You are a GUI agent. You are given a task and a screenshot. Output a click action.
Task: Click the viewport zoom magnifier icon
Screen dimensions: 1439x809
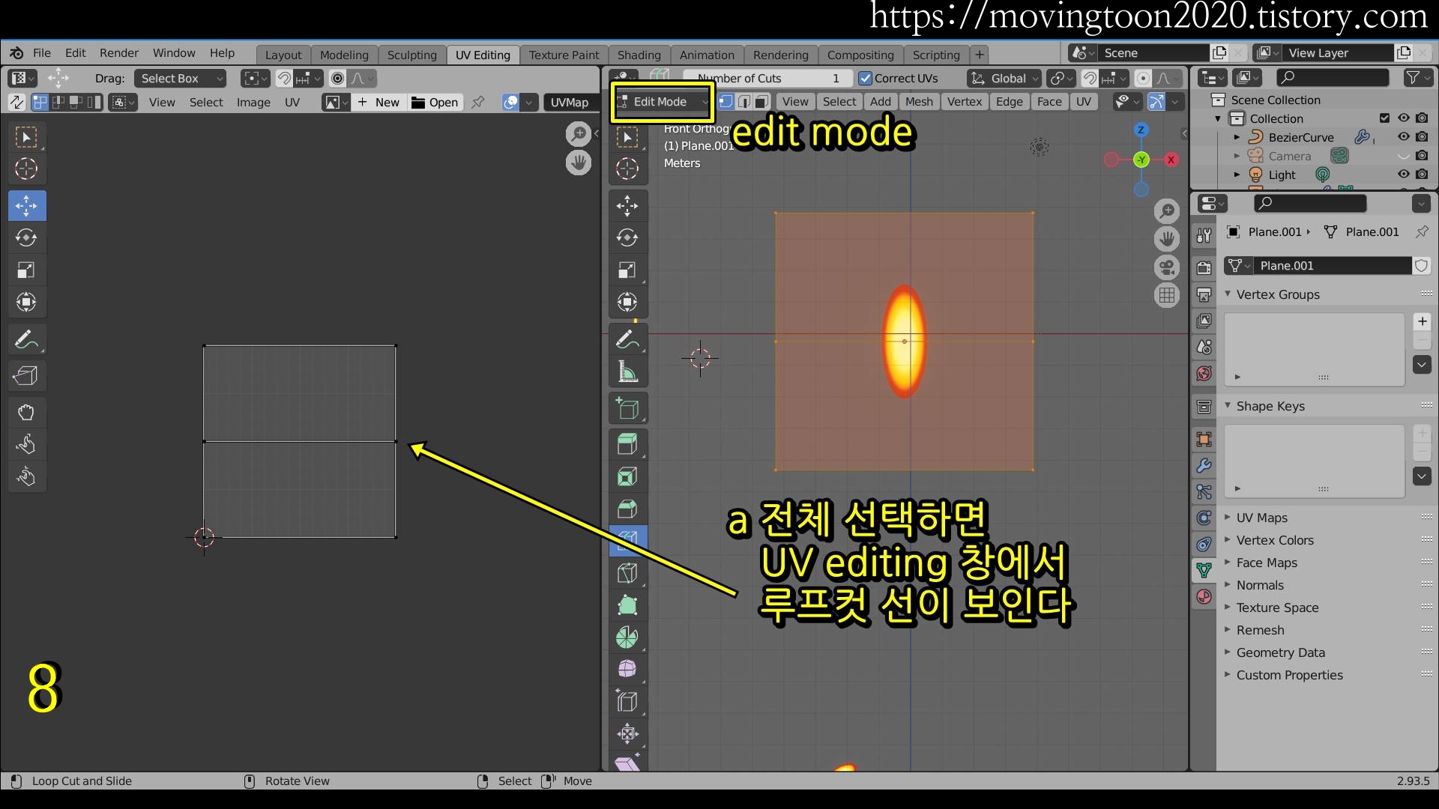(x=1167, y=211)
